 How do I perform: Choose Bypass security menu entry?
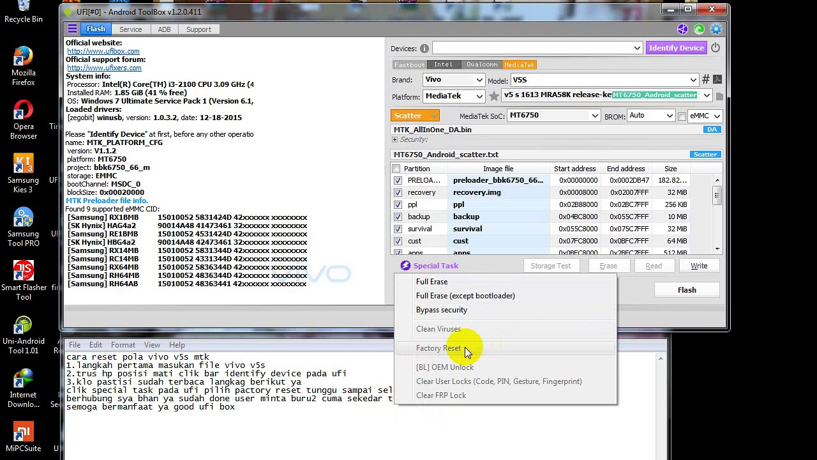(x=442, y=310)
